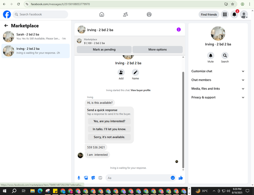Image resolution: width=254 pixels, height=195 pixels.
Task: Focus the message input field Aa
Action: (138, 178)
